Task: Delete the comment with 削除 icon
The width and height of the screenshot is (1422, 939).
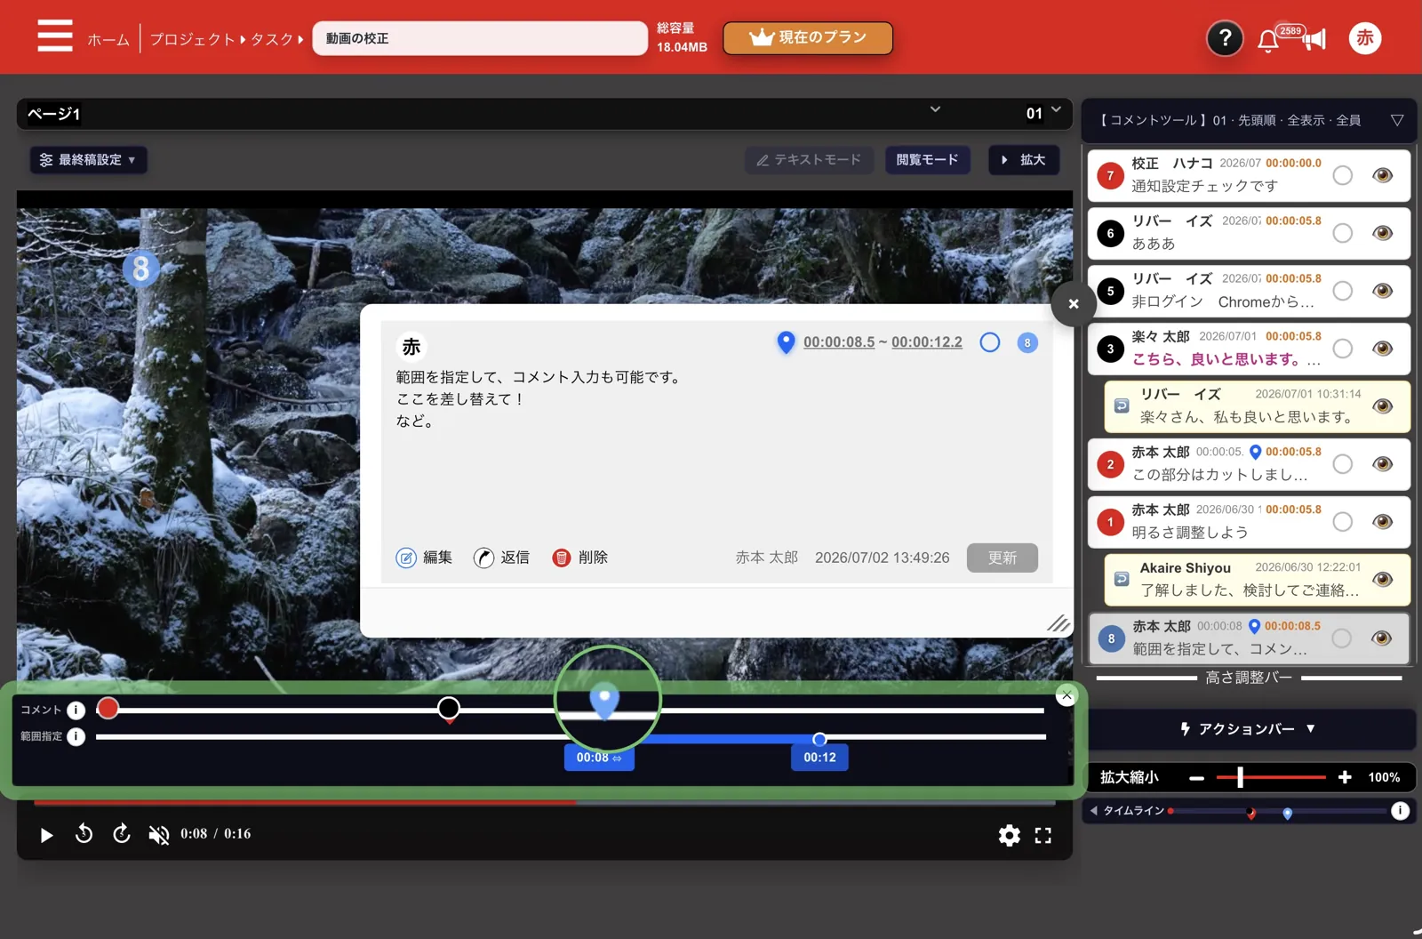Action: click(x=561, y=558)
